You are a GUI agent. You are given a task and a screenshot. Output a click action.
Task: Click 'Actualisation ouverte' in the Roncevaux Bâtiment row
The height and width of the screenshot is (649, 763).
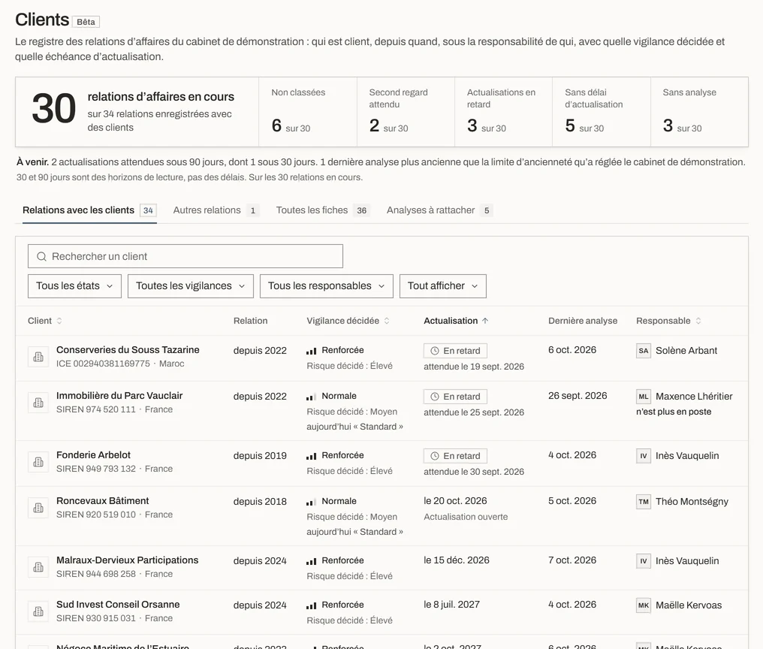tap(466, 517)
